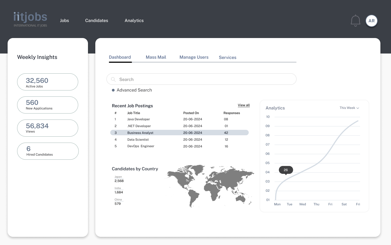Image resolution: width=391 pixels, height=245 pixels.
Task: Select the DevOps Engineer job row
Action: point(179,146)
